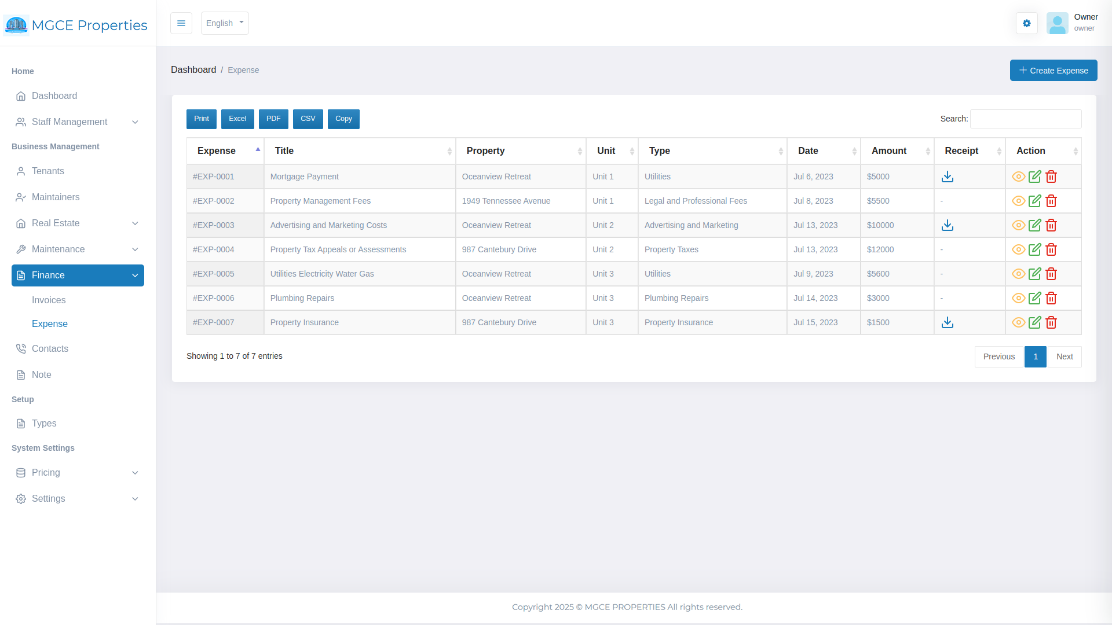The width and height of the screenshot is (1112, 625).
Task: Click the hamburger menu icon in the header
Action: pos(181,23)
